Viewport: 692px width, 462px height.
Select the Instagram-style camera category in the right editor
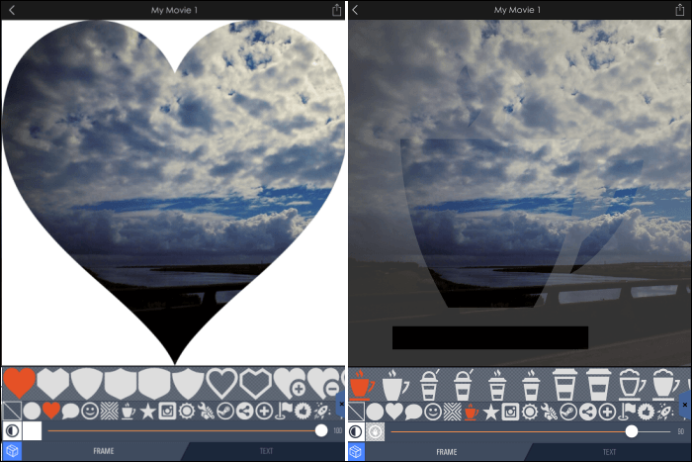point(511,411)
